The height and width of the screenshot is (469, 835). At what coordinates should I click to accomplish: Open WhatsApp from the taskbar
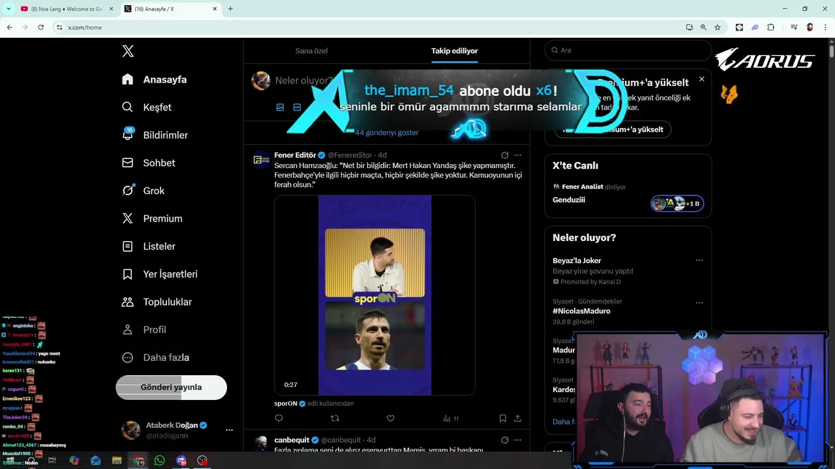click(x=160, y=461)
